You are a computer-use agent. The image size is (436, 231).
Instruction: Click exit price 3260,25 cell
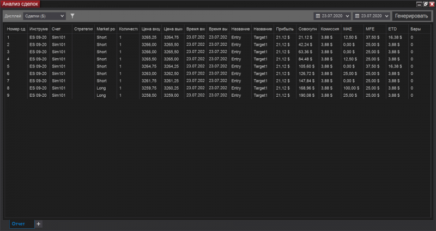pyautogui.click(x=173, y=88)
